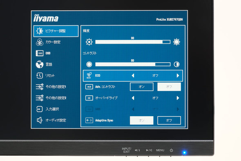Click the blue power LED indicator
This screenshot has width=241, height=161.
pyautogui.click(x=184, y=152)
